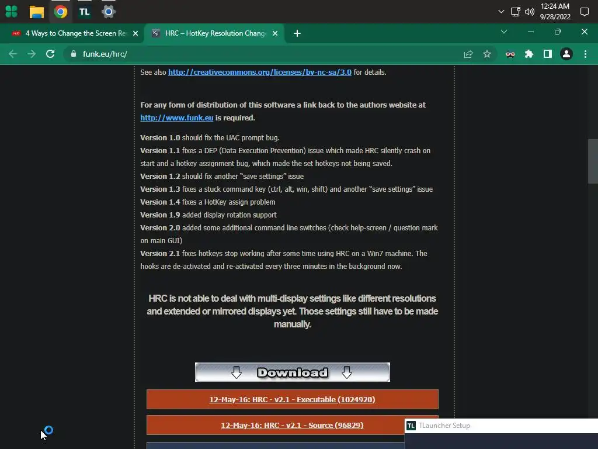Open the green four-leaf start menu icon
Screen dimensions: 598x449
[12, 12]
